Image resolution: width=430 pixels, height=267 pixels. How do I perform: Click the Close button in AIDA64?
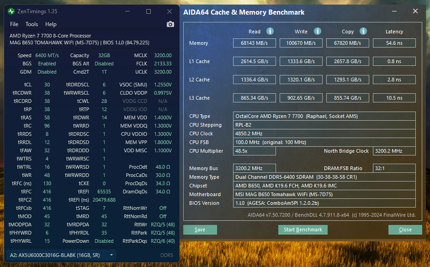(x=405, y=230)
